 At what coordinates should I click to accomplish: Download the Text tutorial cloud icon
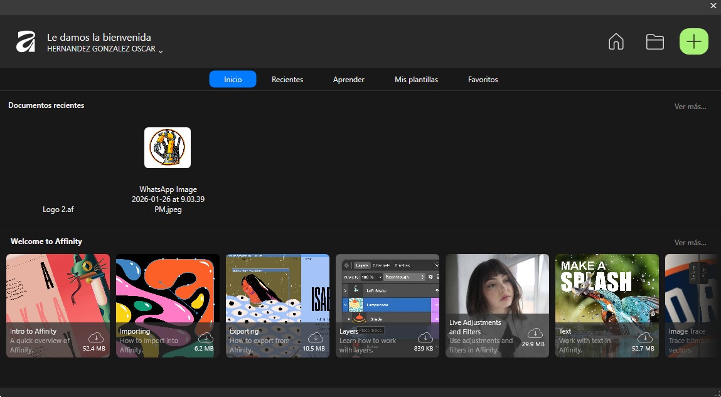click(645, 337)
